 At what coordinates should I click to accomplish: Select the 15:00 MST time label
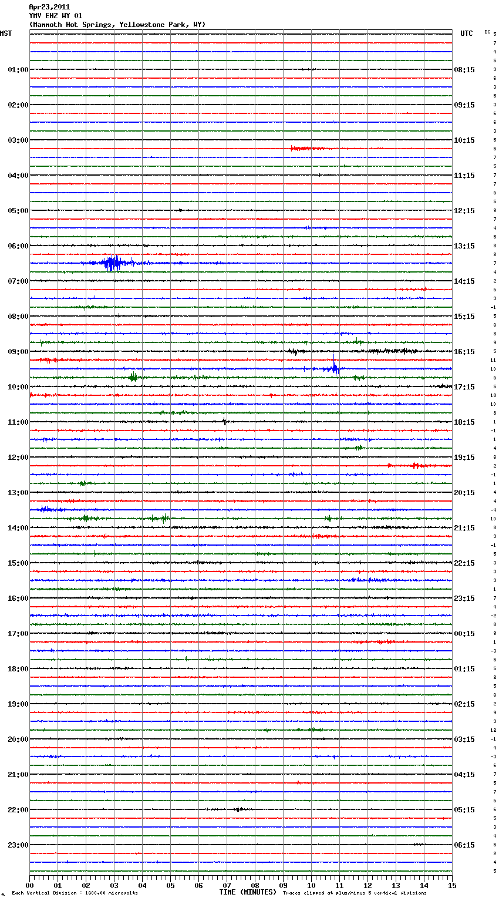18,563
